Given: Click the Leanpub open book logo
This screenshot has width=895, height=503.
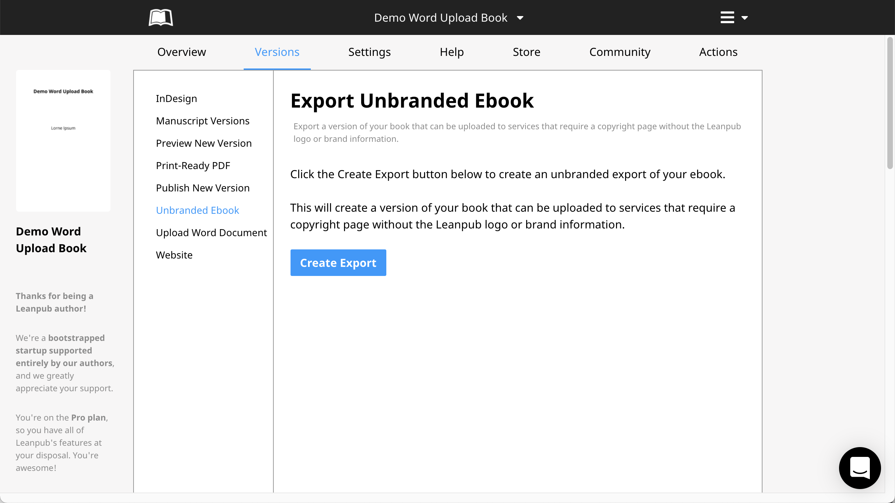Looking at the screenshot, I should tap(160, 17).
